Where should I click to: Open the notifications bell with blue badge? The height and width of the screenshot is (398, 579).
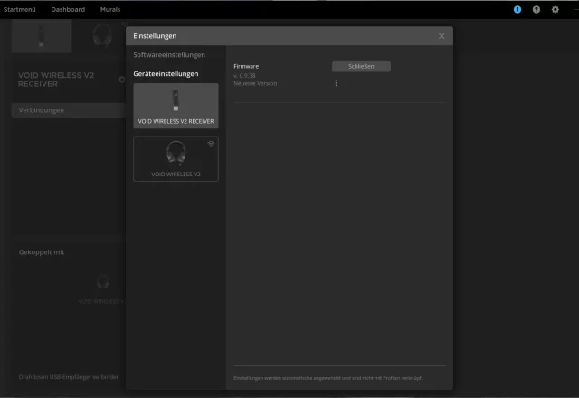click(517, 9)
